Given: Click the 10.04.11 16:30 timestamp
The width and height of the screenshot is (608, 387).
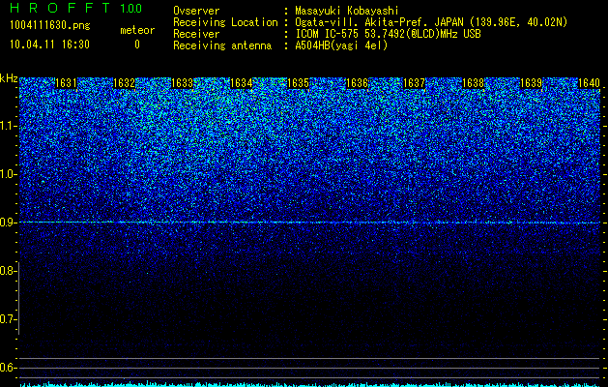Looking at the screenshot, I should [x=49, y=45].
